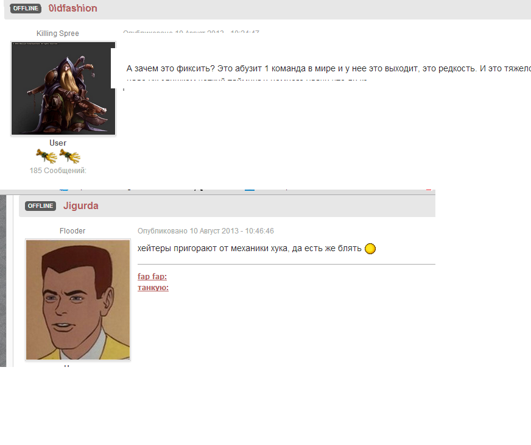
Task: Open 0ldfashion's dwarf avatar image
Action: (63, 88)
